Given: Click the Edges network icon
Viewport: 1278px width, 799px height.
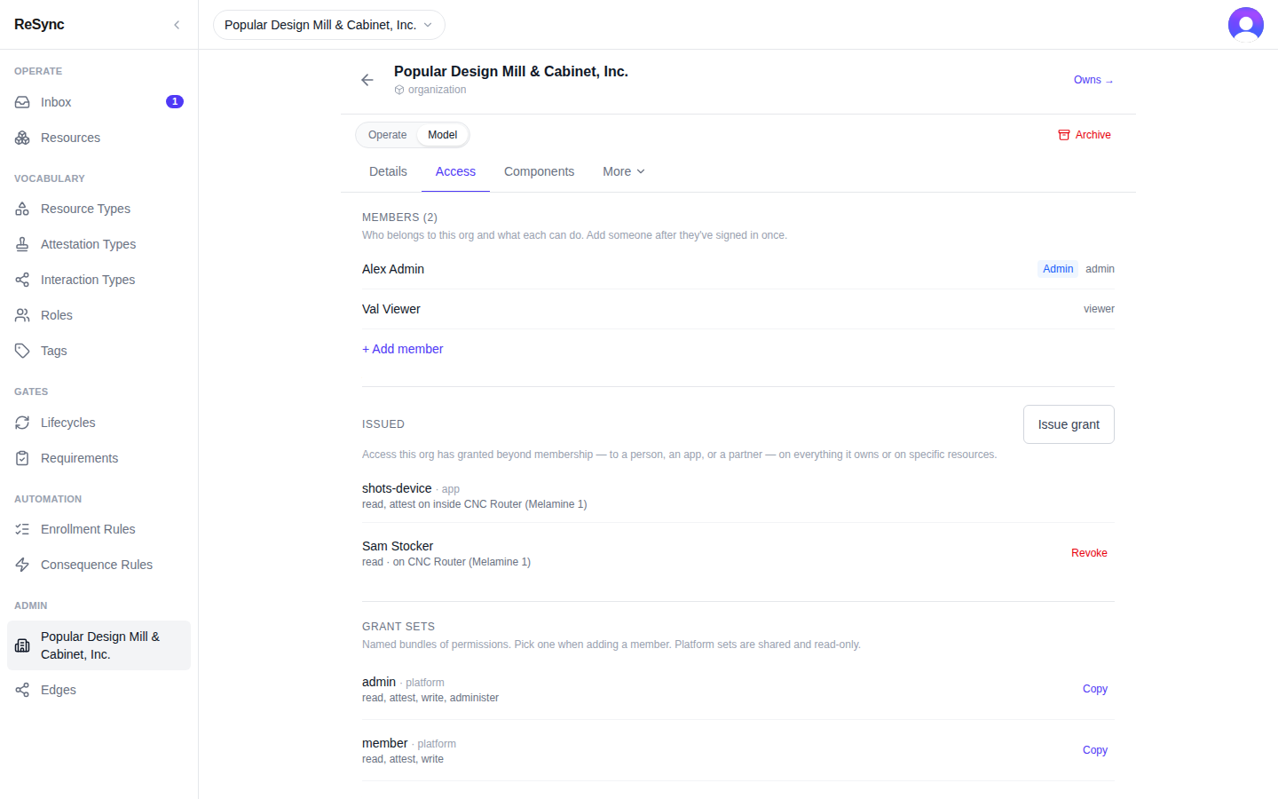Looking at the screenshot, I should 22,690.
